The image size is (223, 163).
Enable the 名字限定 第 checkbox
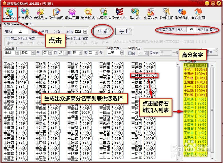[x=130, y=53]
